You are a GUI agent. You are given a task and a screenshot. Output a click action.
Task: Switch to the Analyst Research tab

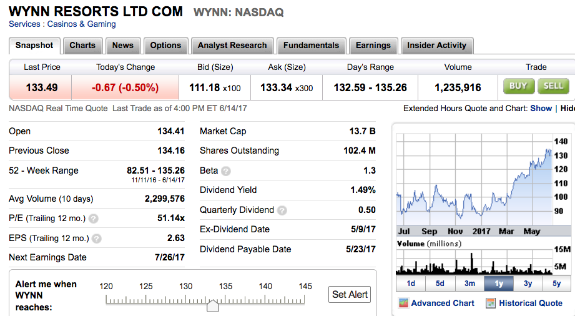pyautogui.click(x=232, y=46)
